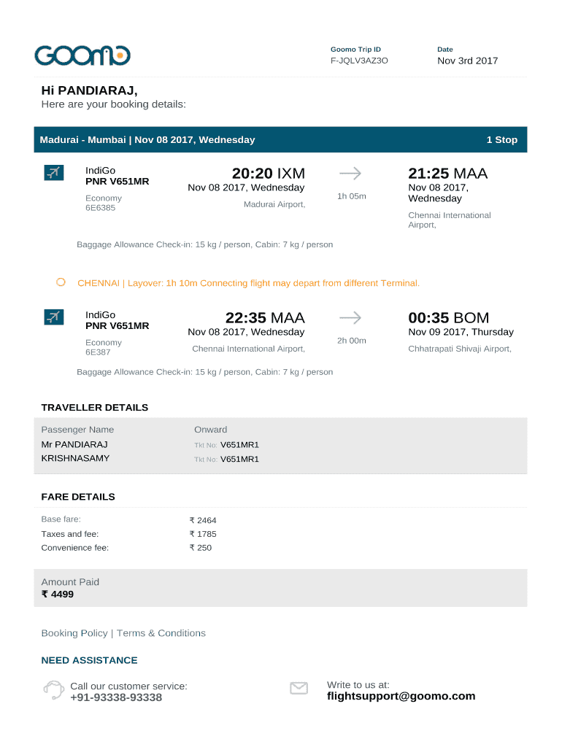Screen dimensions: 562x747
Task: Click the orange Chennai layover circle marker
Action: pyautogui.click(x=61, y=282)
